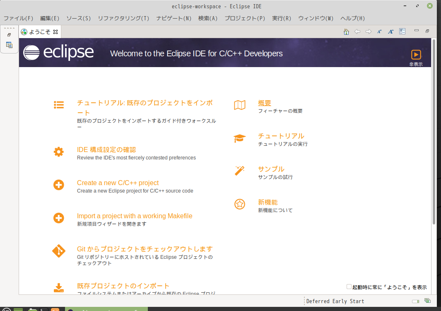Go to the Welcome home page icon

click(x=346, y=31)
